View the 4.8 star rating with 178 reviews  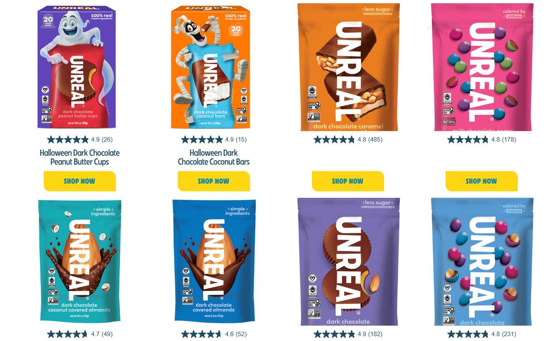(482, 140)
